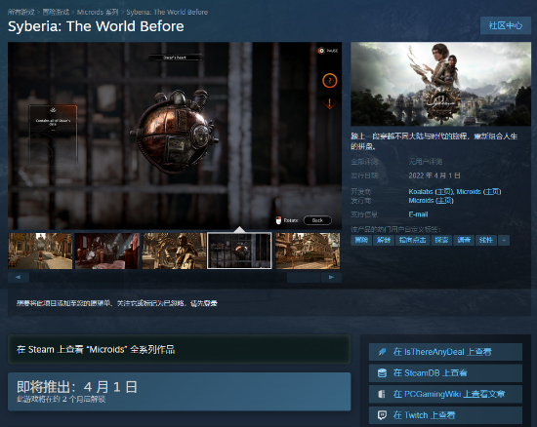Click the Pause icon in screenshot
537x427 pixels.
coord(321,51)
